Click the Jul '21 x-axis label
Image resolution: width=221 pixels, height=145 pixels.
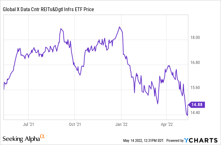click(28, 124)
